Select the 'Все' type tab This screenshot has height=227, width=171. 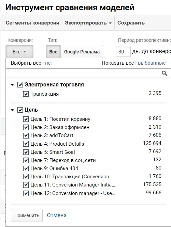coord(53,52)
